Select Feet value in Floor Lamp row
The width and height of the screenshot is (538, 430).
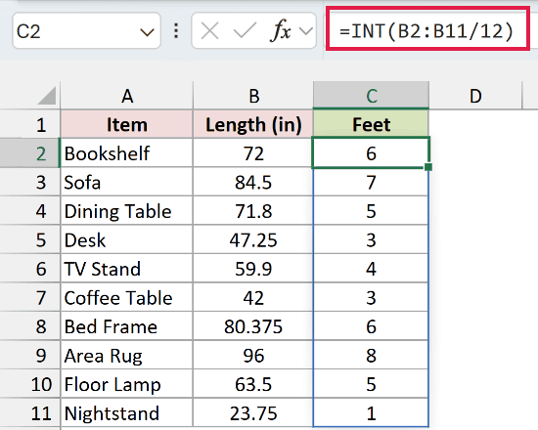[x=371, y=384]
